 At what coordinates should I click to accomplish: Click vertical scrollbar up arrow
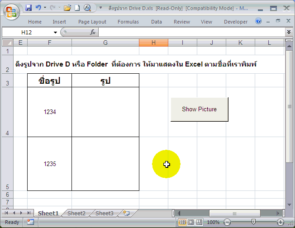[289, 46]
